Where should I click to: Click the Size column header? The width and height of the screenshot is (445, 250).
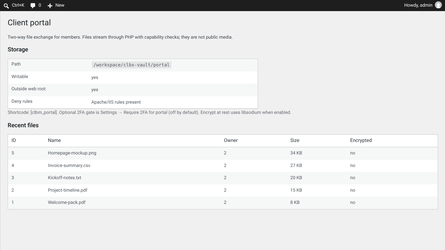[x=295, y=141]
